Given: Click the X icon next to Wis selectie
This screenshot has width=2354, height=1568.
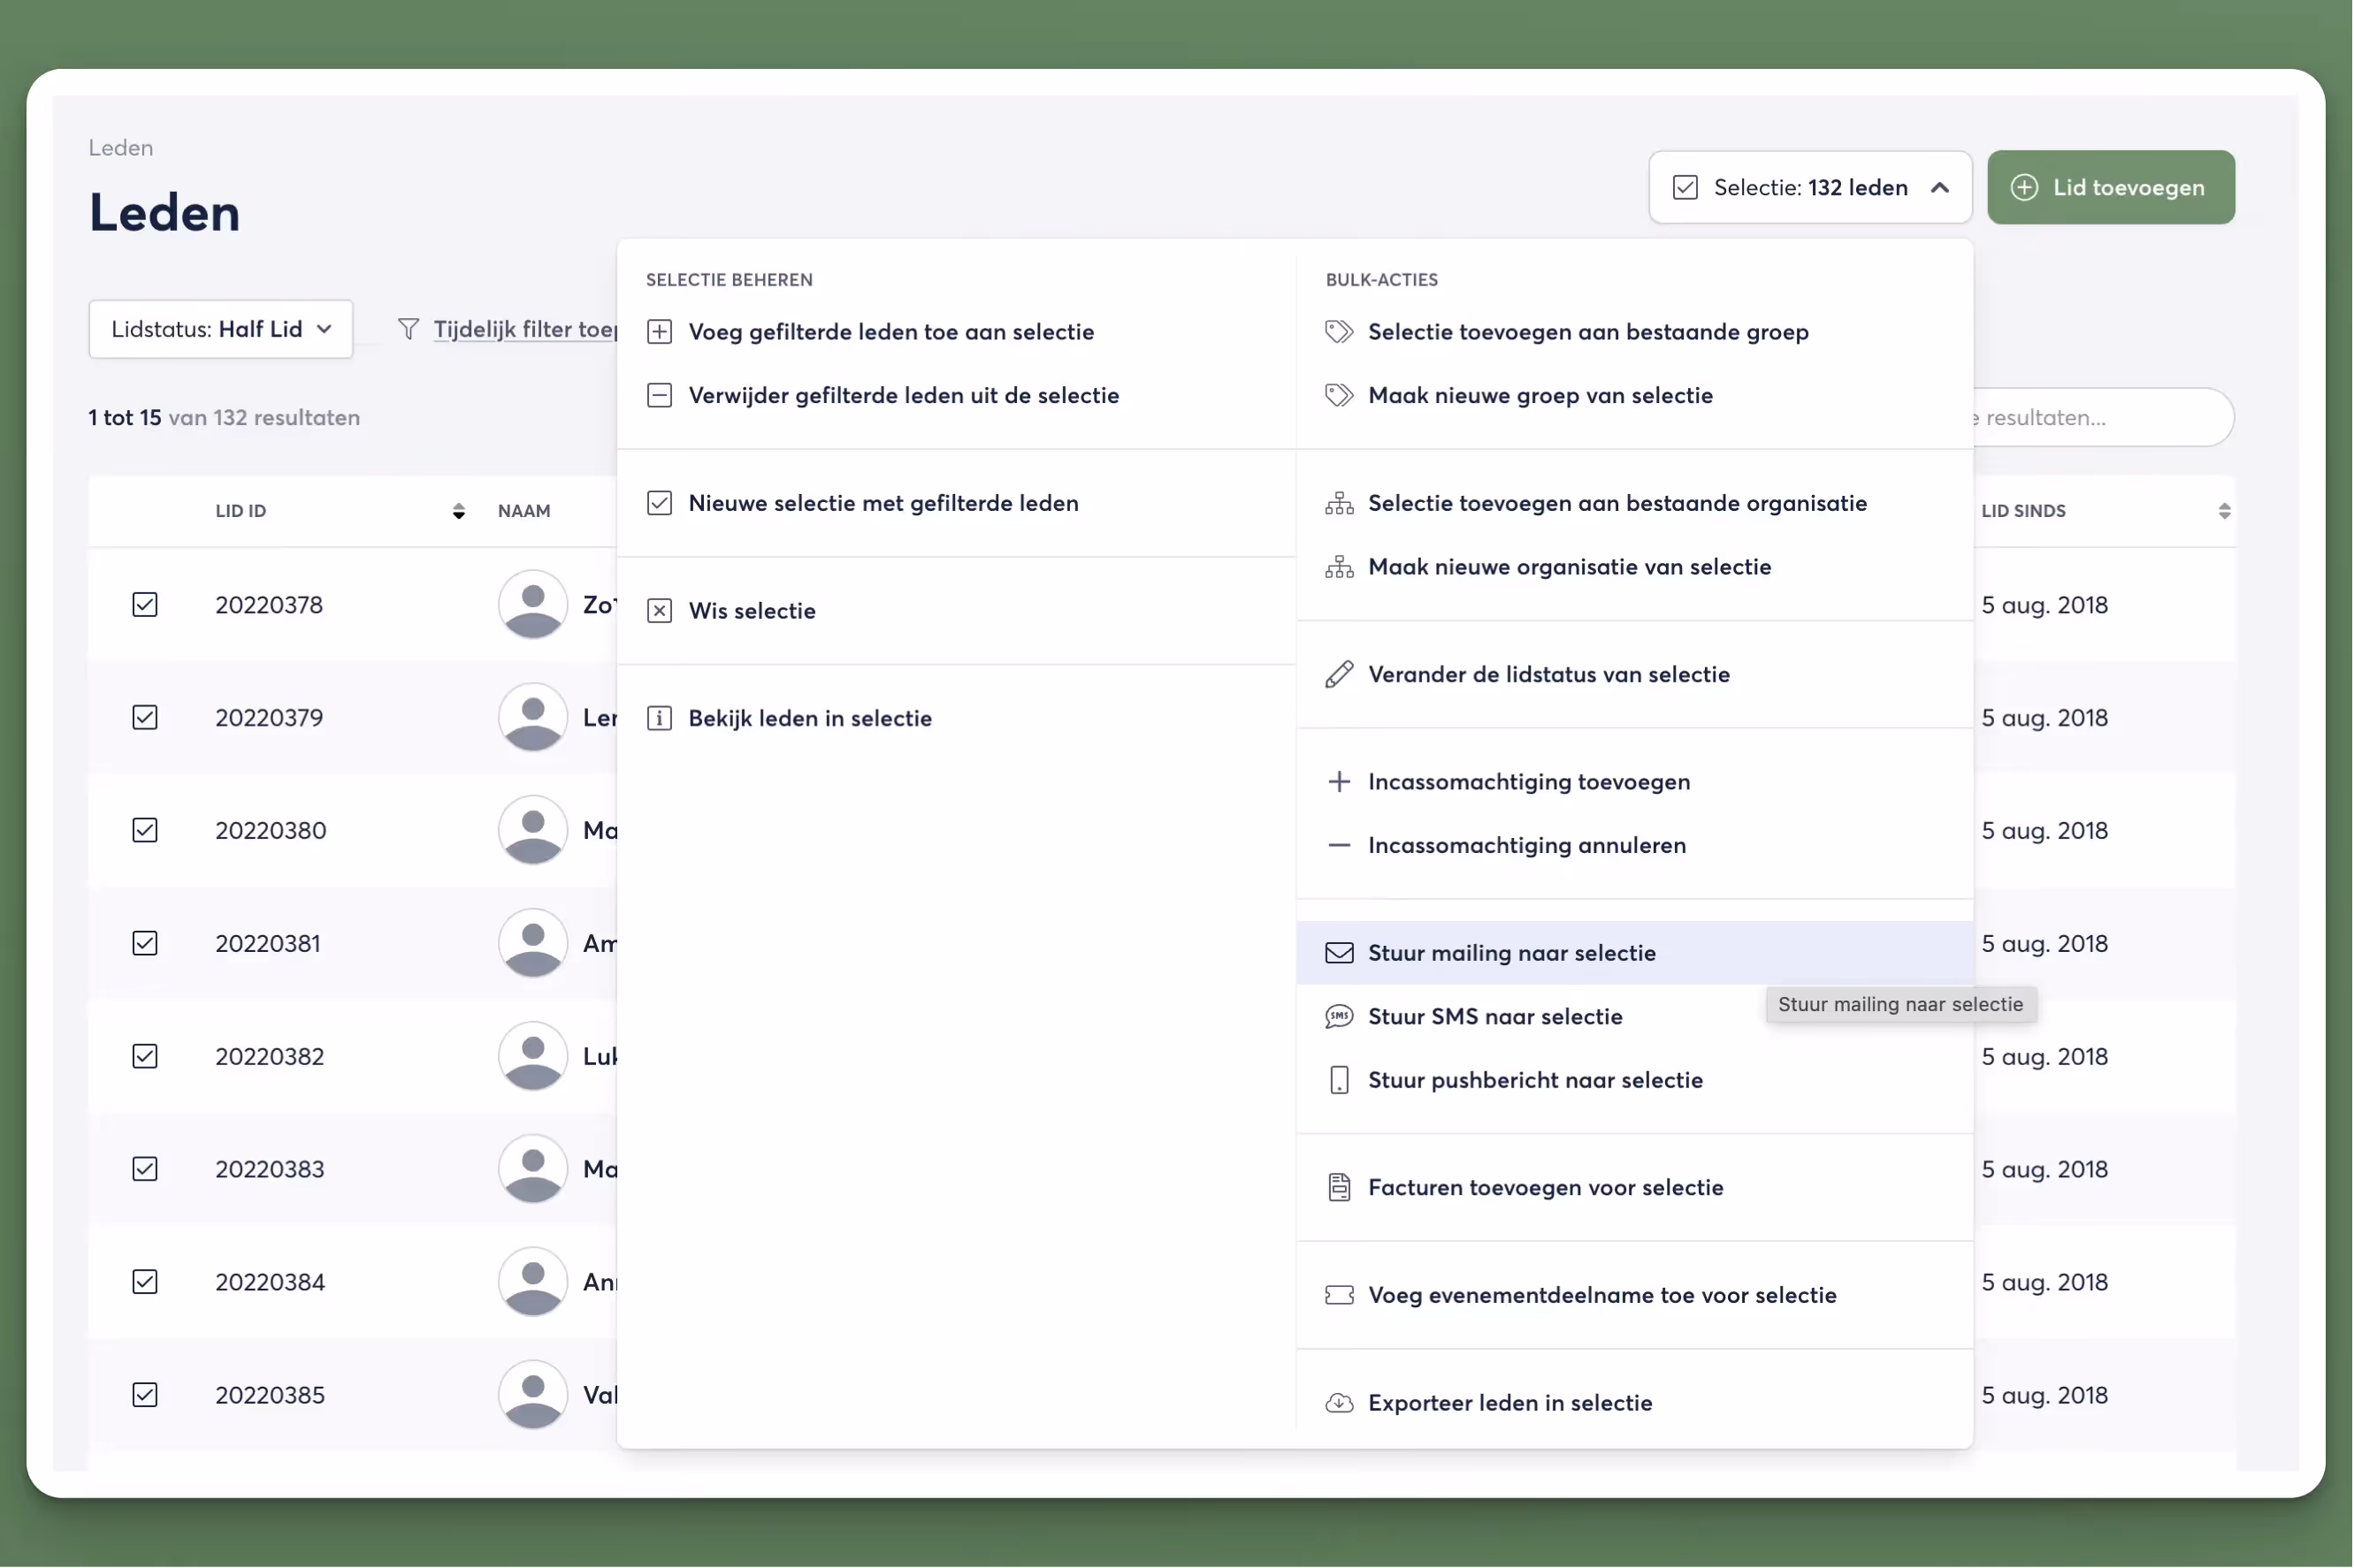Looking at the screenshot, I should [x=660, y=611].
